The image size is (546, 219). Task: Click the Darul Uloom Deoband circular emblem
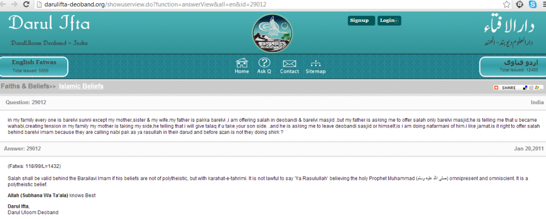click(x=272, y=33)
